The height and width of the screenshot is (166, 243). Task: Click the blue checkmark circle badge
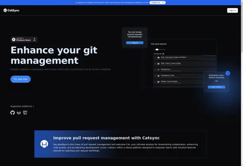pos(228,73)
